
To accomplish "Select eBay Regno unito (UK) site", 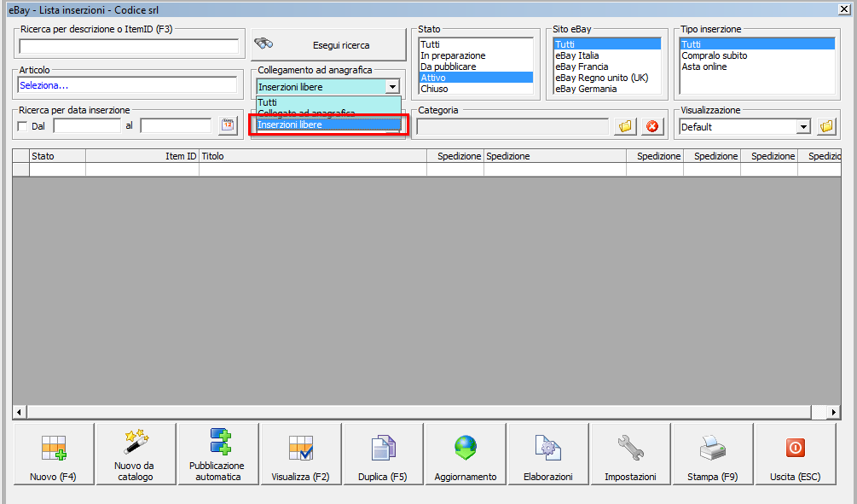I will [606, 78].
